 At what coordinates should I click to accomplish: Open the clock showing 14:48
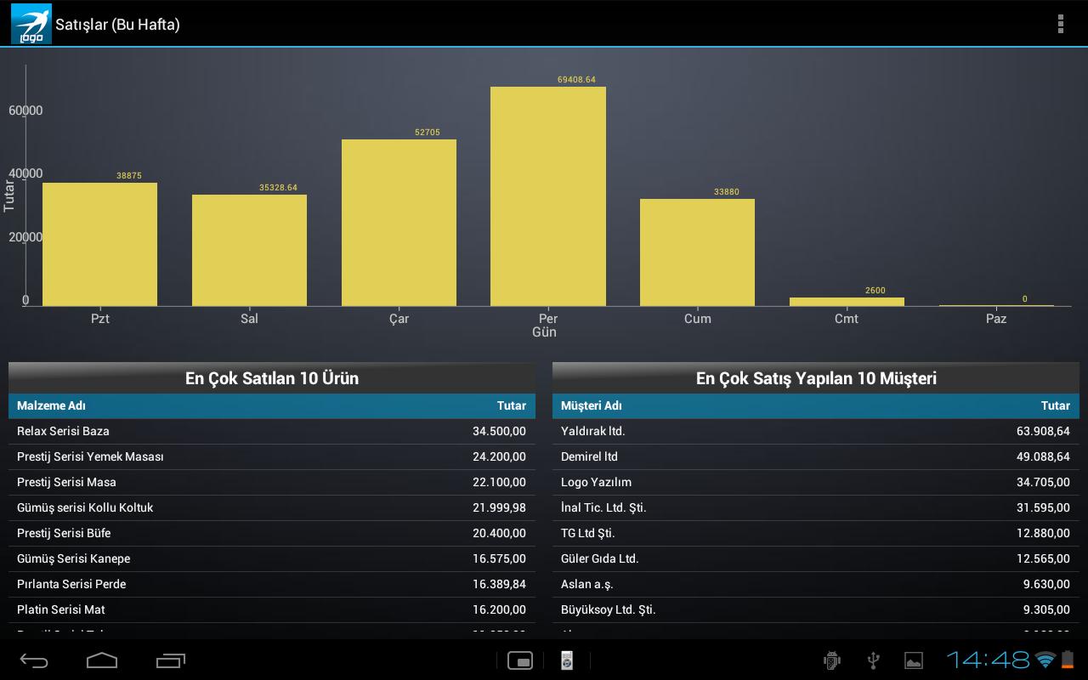pyautogui.click(x=988, y=660)
